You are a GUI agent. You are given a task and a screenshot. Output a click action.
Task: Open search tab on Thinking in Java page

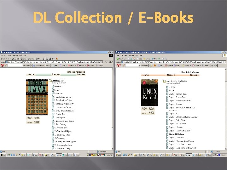point(31,74)
